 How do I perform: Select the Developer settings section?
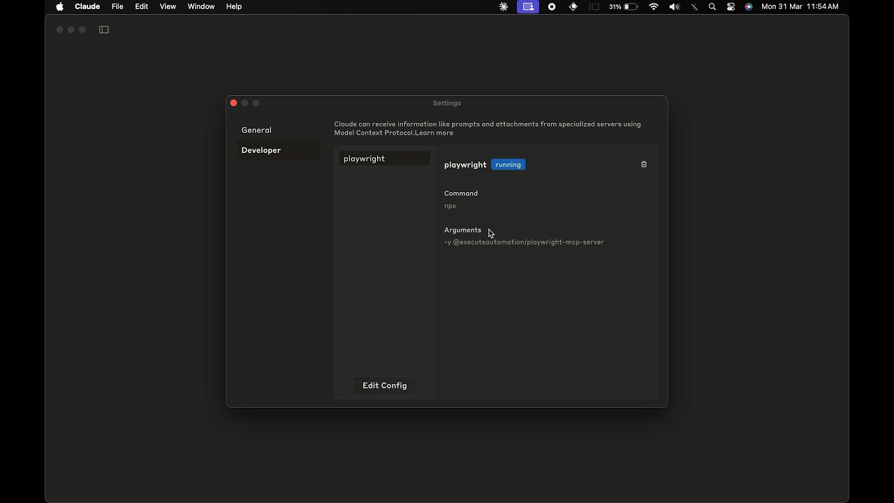278,150
